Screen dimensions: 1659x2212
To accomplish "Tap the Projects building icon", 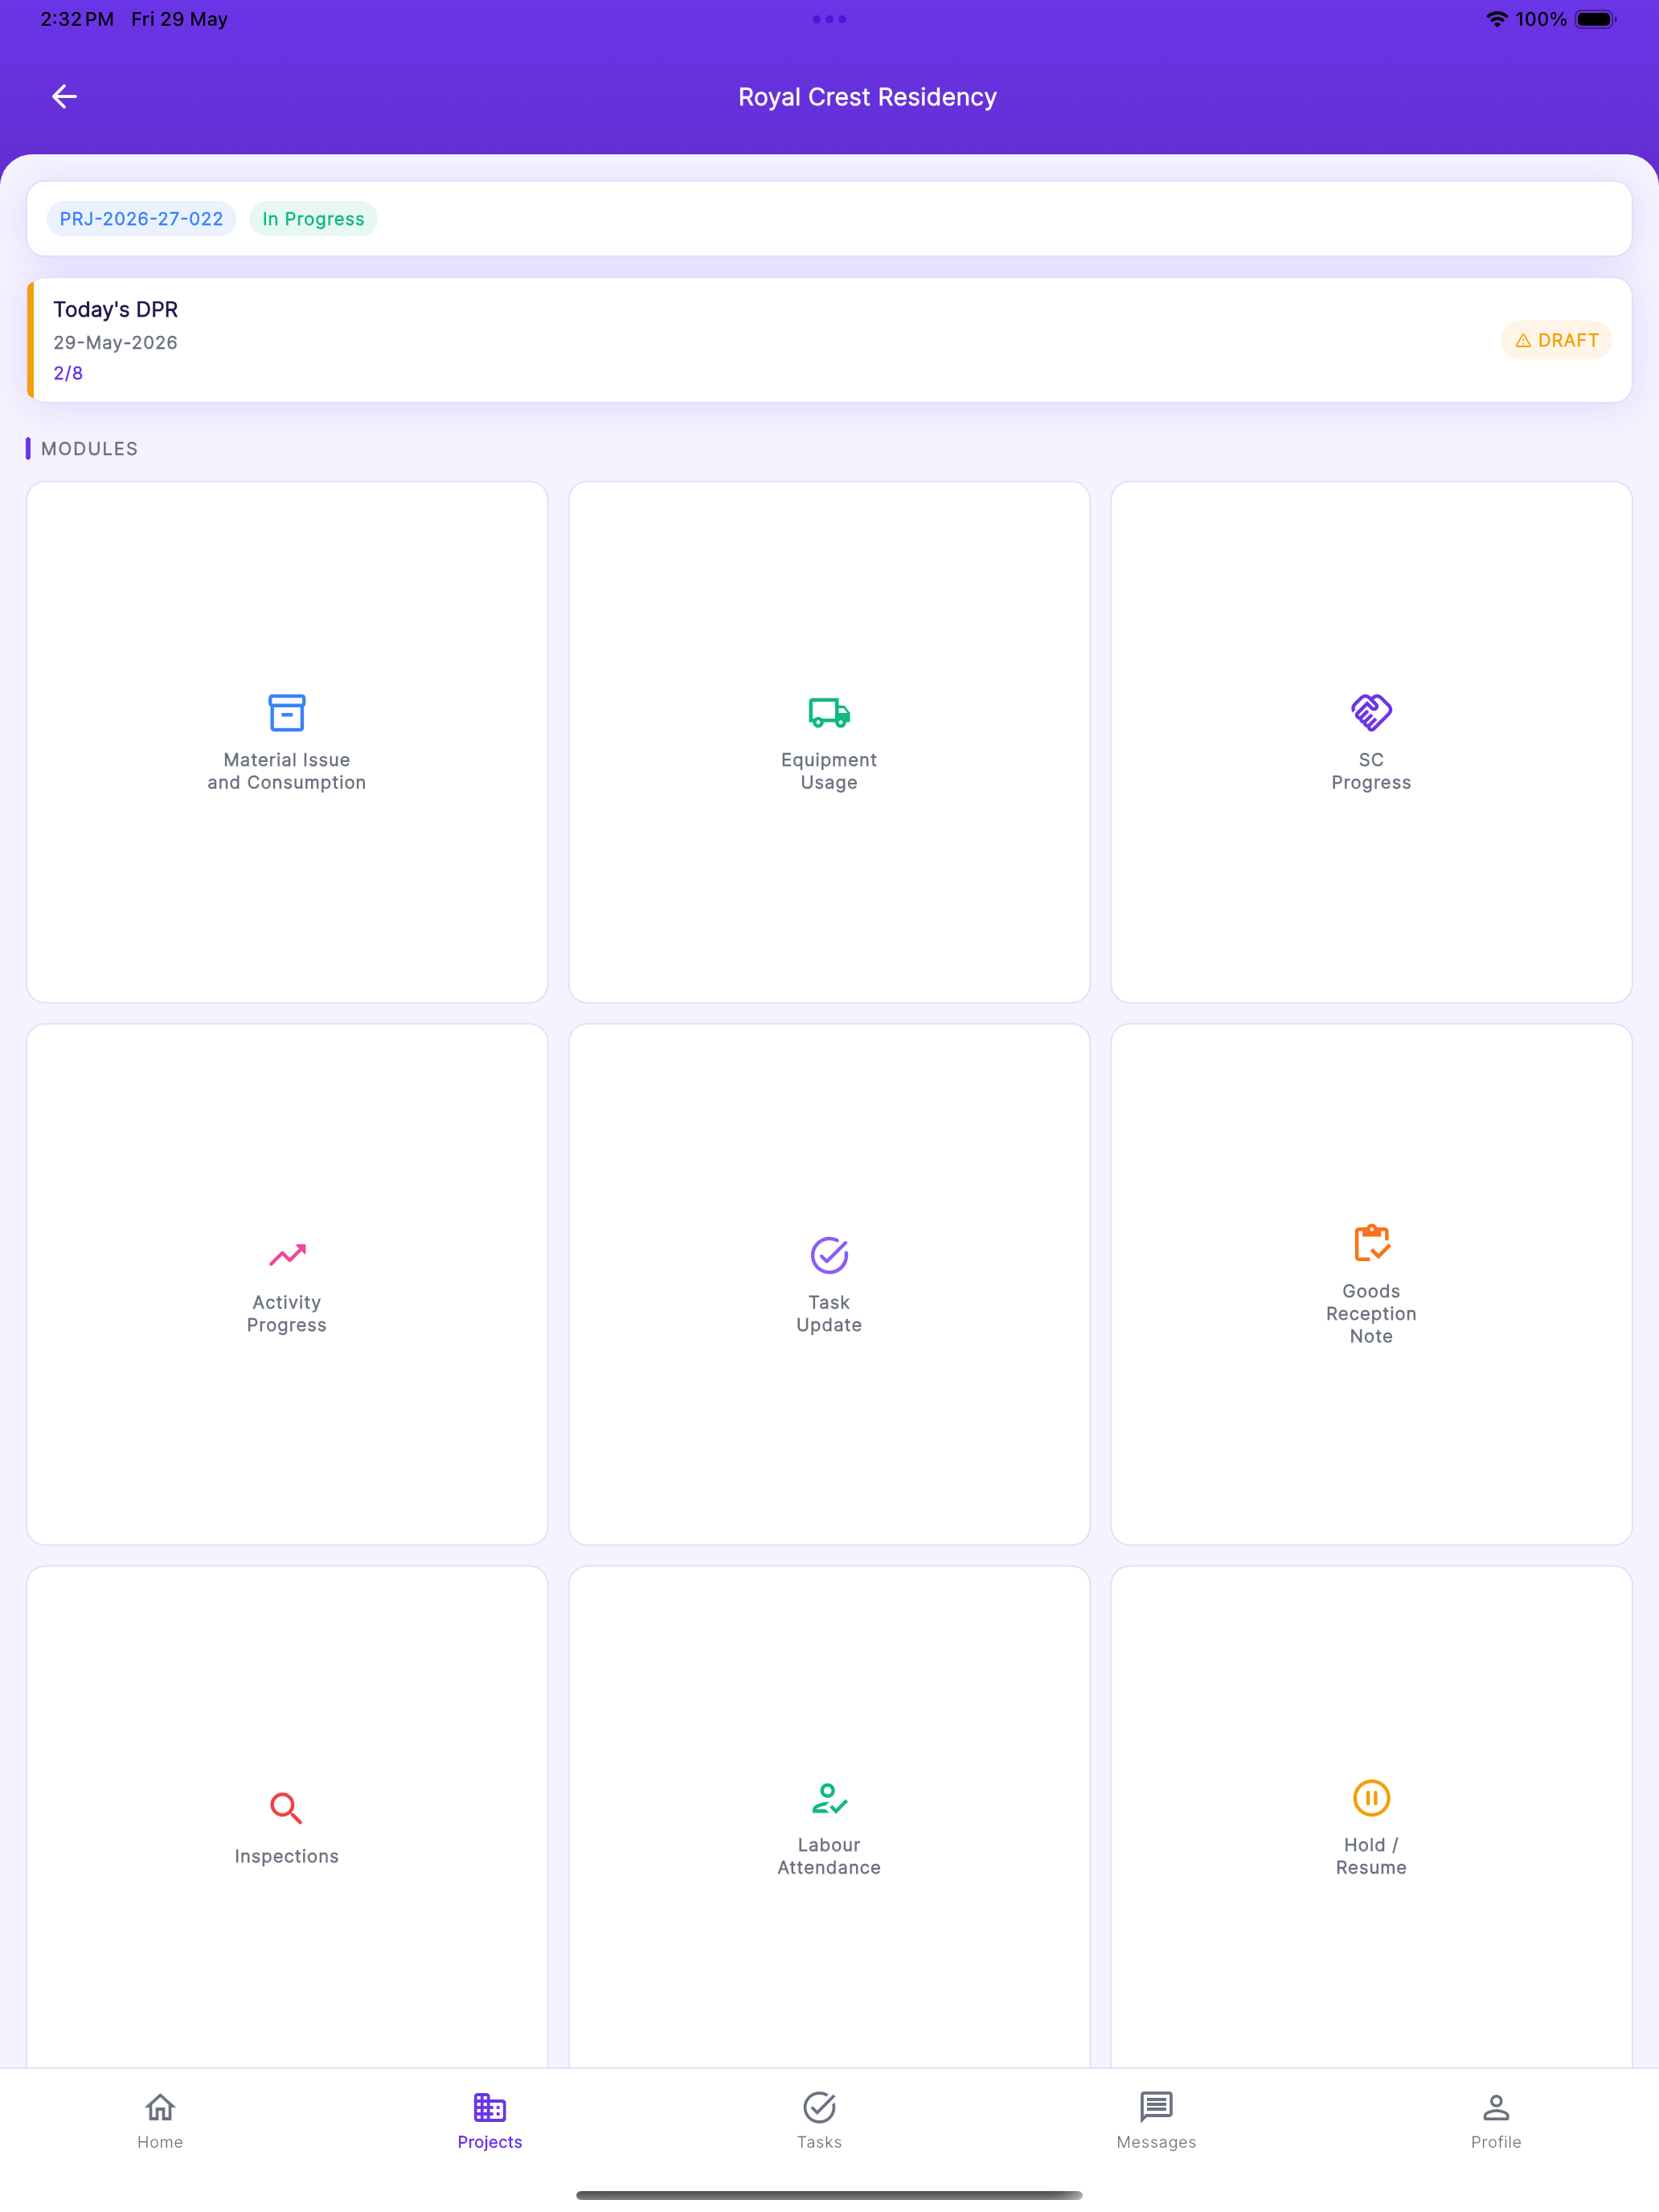I will pyautogui.click(x=490, y=2108).
